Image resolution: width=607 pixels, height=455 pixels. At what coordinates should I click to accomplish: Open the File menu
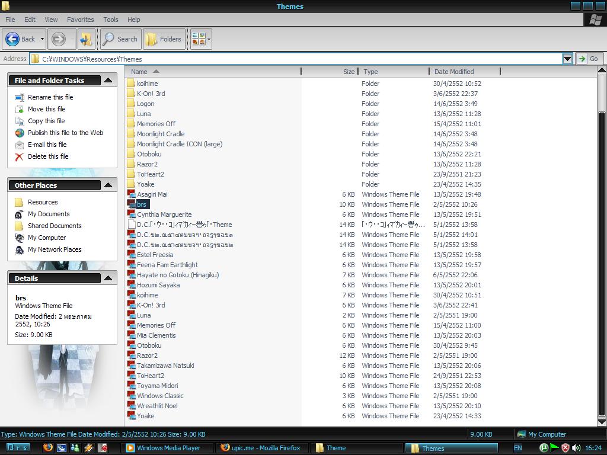coord(10,20)
